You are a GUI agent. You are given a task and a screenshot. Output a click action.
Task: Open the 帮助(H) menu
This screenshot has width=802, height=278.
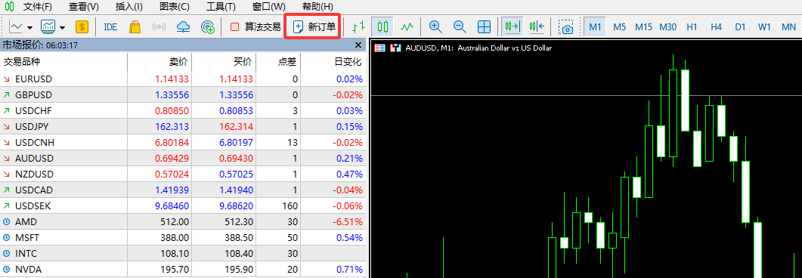click(317, 7)
